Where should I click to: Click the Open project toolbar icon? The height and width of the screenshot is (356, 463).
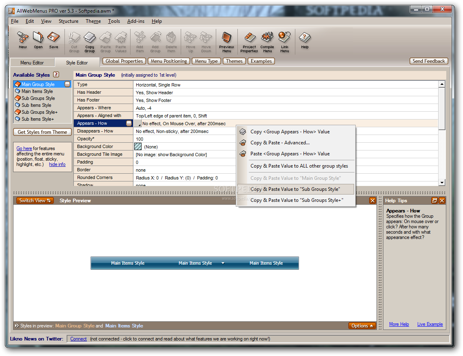38,40
